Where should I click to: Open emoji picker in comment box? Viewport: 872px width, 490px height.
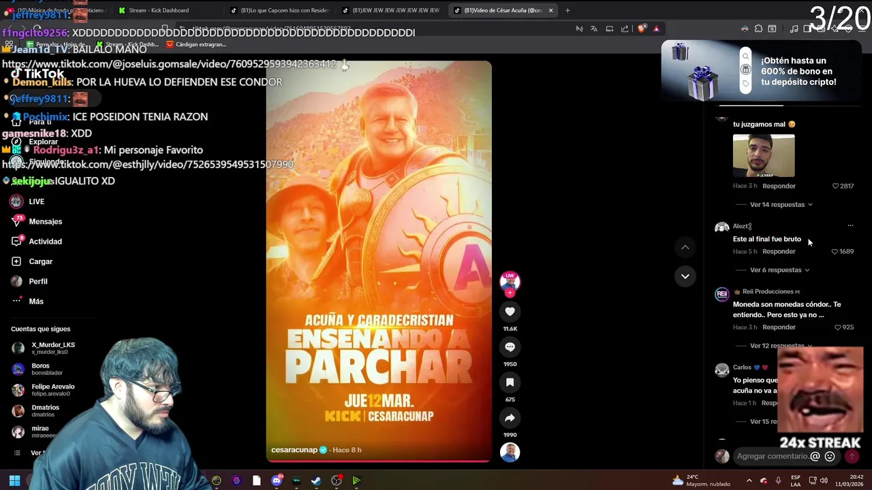coord(830,457)
